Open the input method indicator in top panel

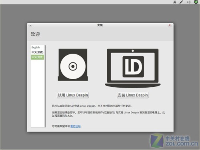[175, 2]
